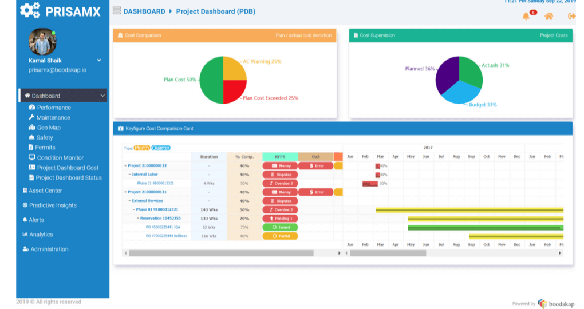Image resolution: width=584 pixels, height=309 pixels.
Task: Collapse the Dashboard menu chevron
Action: point(102,96)
